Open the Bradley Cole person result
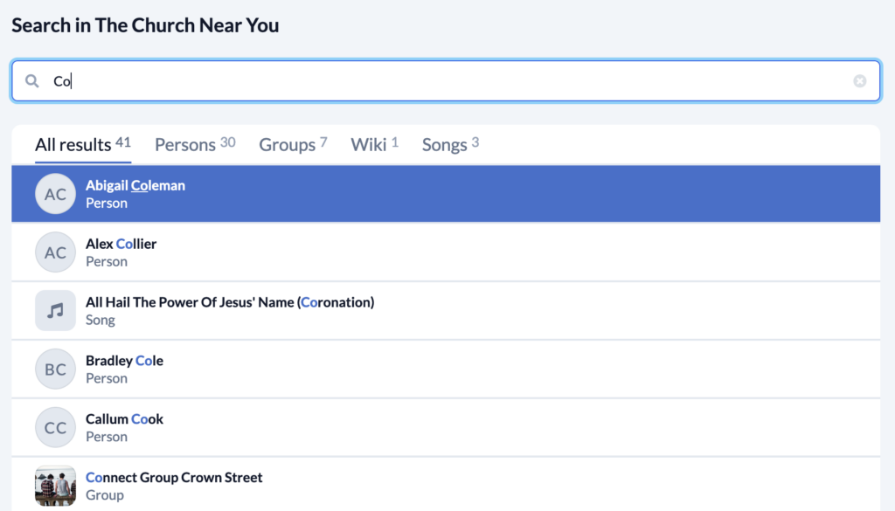Image resolution: width=895 pixels, height=511 pixels. (x=446, y=369)
